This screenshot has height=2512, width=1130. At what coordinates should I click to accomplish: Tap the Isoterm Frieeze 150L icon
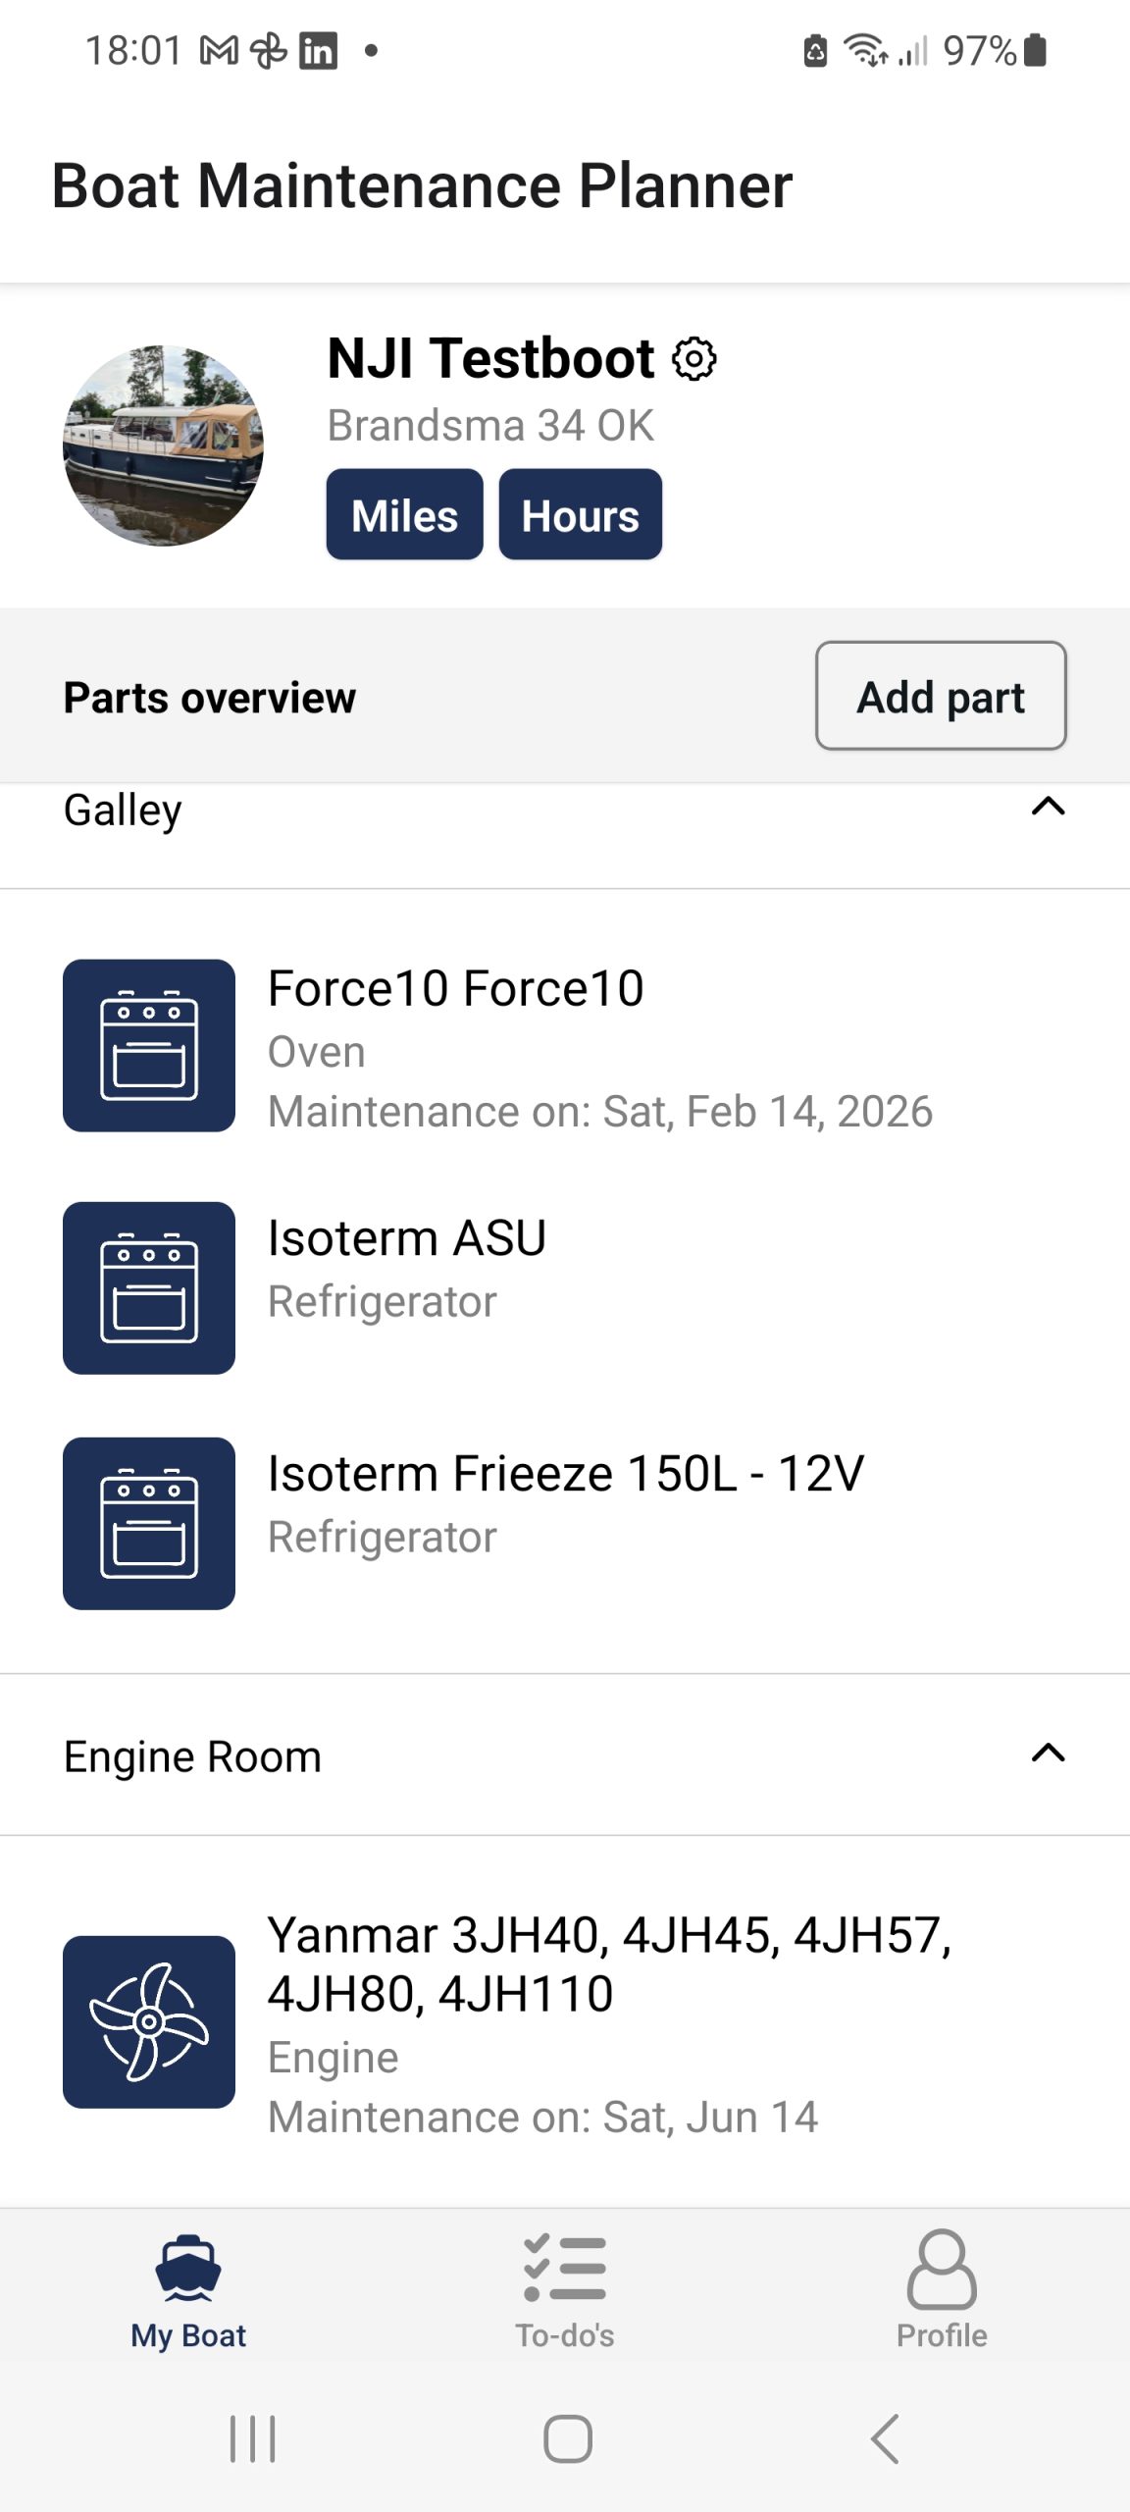[x=149, y=1523]
